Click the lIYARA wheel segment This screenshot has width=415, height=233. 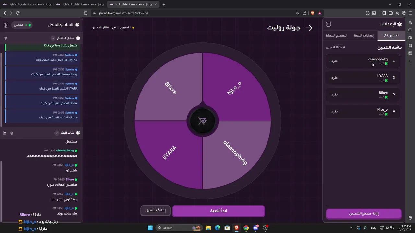[x=169, y=153]
